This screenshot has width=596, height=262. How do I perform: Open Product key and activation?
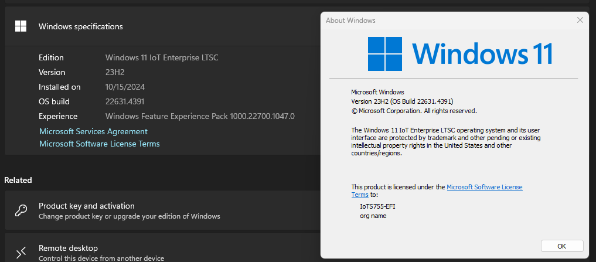(162, 210)
